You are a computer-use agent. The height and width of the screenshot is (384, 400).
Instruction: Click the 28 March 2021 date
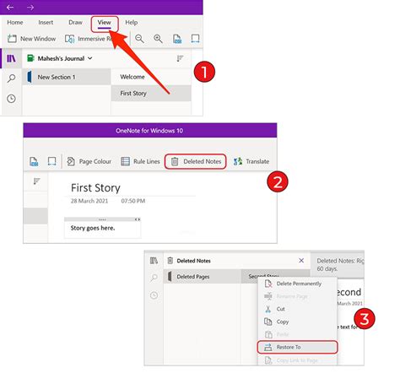coord(89,201)
